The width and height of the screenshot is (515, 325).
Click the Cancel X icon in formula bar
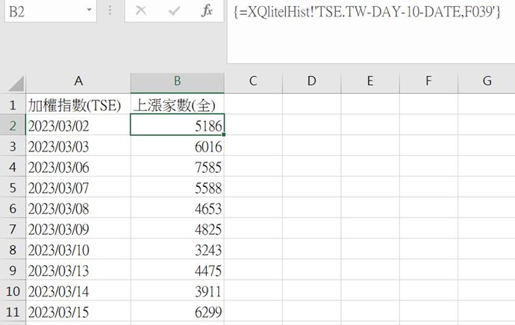[x=140, y=12]
